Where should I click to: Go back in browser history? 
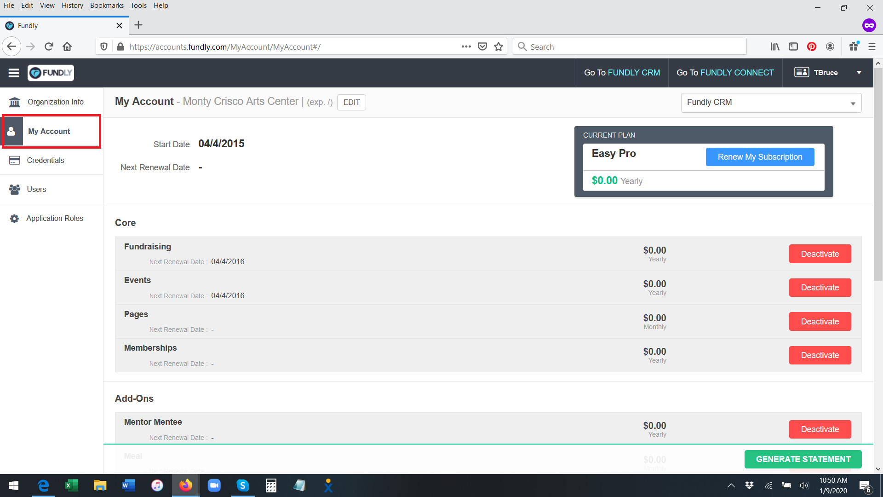(x=11, y=46)
